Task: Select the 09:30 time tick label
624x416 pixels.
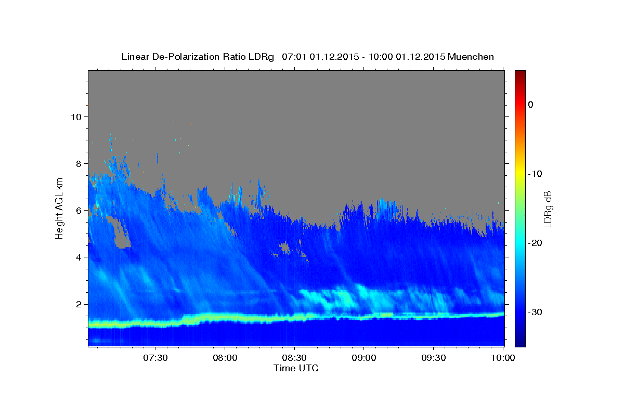Action: click(x=433, y=358)
